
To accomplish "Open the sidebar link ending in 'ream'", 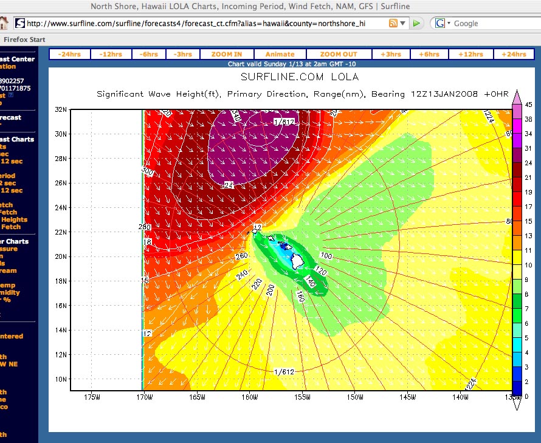I will (x=9, y=270).
